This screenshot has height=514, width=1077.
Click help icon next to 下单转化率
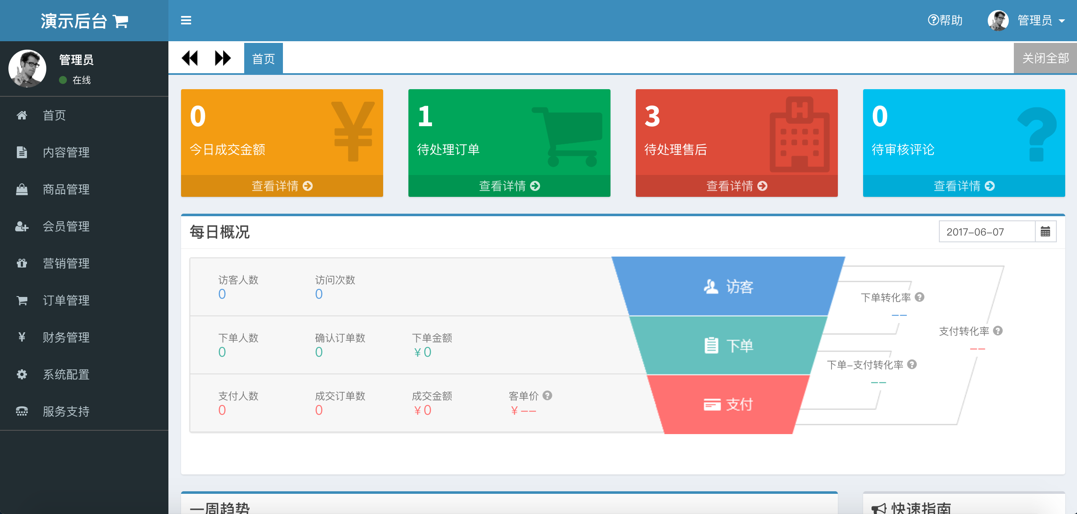click(x=920, y=297)
